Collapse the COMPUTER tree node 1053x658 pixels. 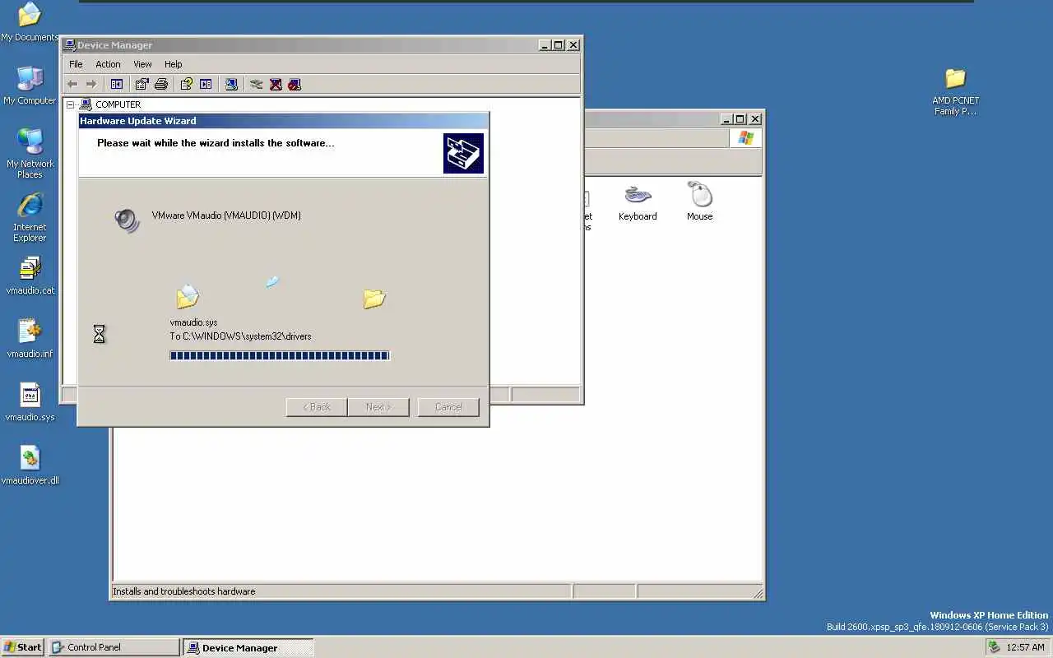[70, 104]
